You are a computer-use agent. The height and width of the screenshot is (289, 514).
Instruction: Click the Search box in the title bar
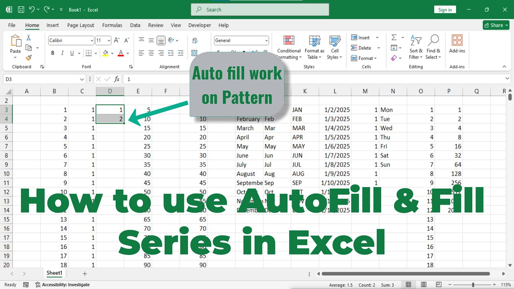click(x=260, y=10)
